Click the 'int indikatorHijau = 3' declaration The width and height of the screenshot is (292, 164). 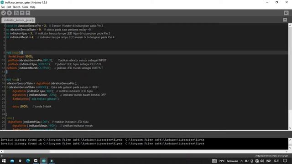tap(19, 33)
